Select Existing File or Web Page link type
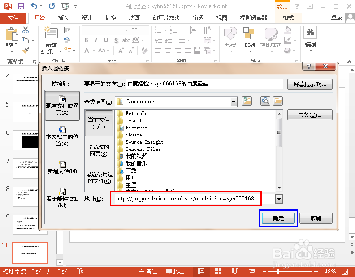Screen dimensions: 355x277 click(62, 105)
